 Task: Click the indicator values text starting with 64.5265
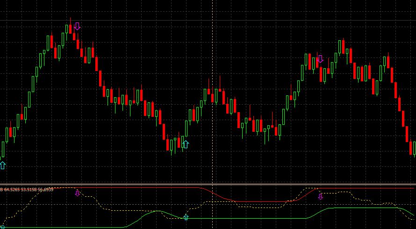pyautogui.click(x=29, y=189)
